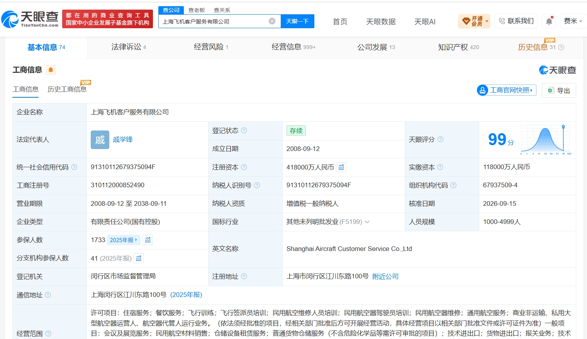Viewport: 587px width, 339px height.
Task: Open the 知识产权 tab
Action: [x=458, y=47]
